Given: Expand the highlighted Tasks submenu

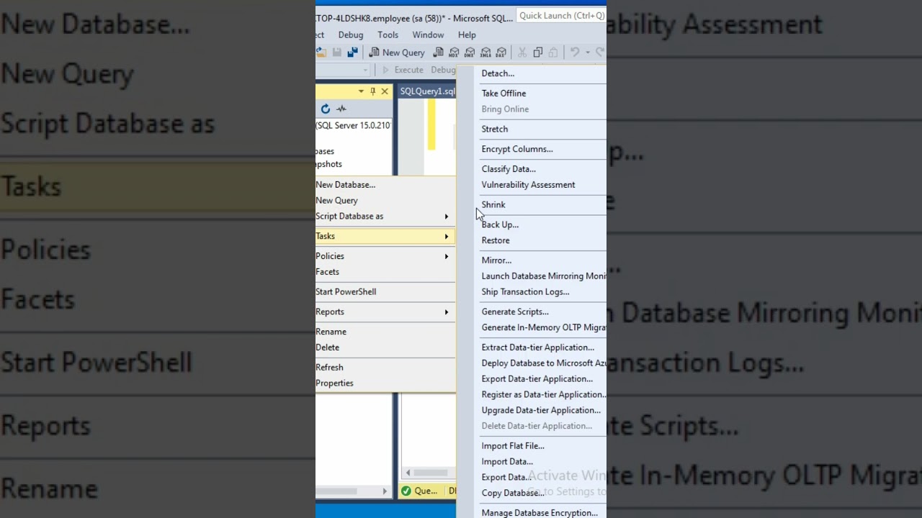Looking at the screenshot, I should pos(385,236).
